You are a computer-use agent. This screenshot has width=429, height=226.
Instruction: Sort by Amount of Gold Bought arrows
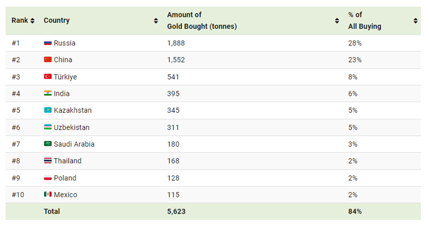[x=337, y=21]
